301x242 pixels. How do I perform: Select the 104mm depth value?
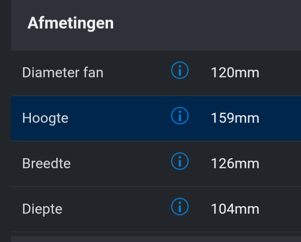(x=235, y=209)
